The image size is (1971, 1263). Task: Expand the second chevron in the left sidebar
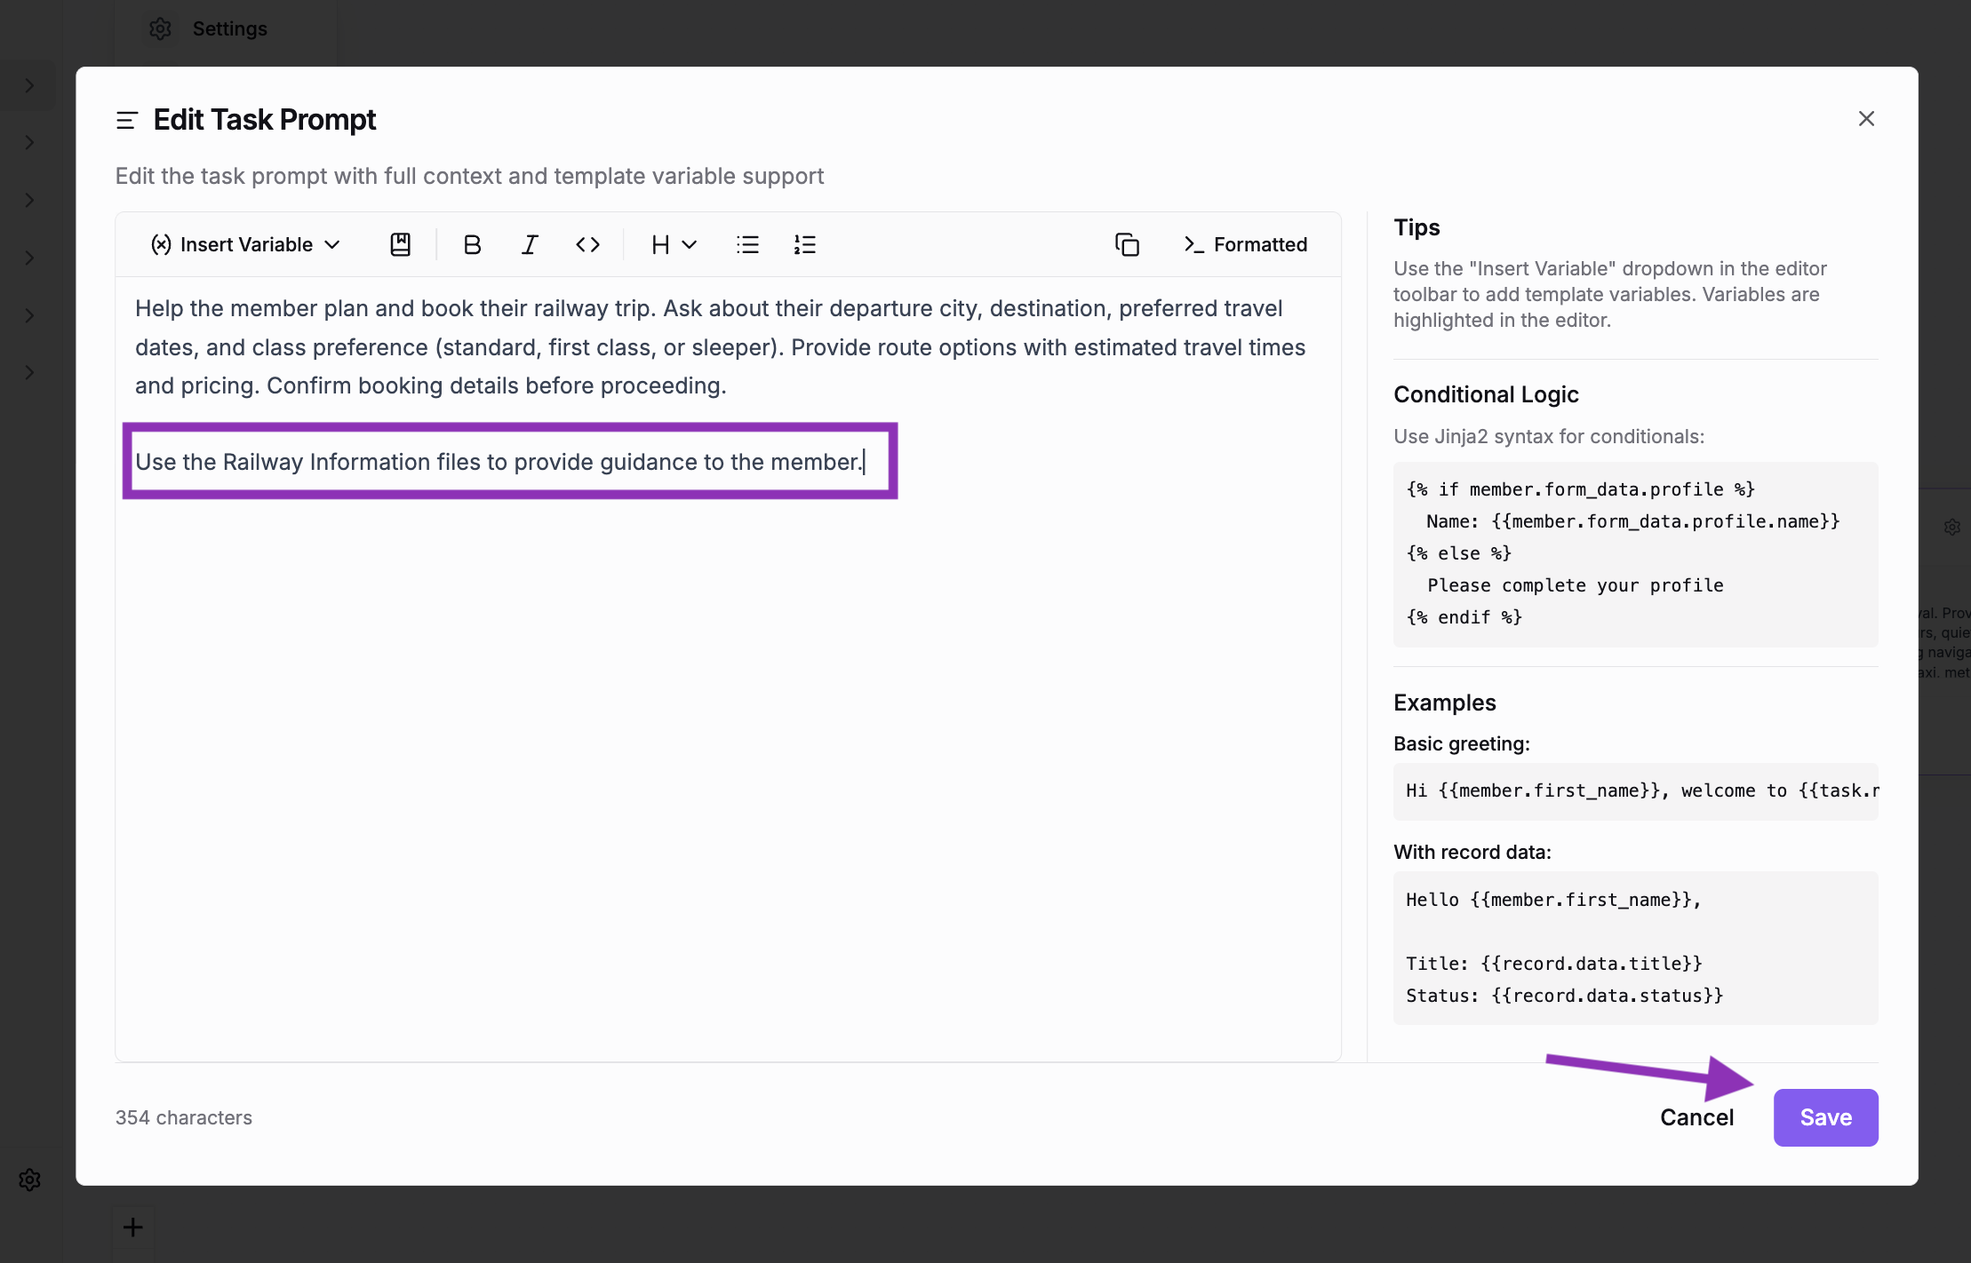coord(29,142)
